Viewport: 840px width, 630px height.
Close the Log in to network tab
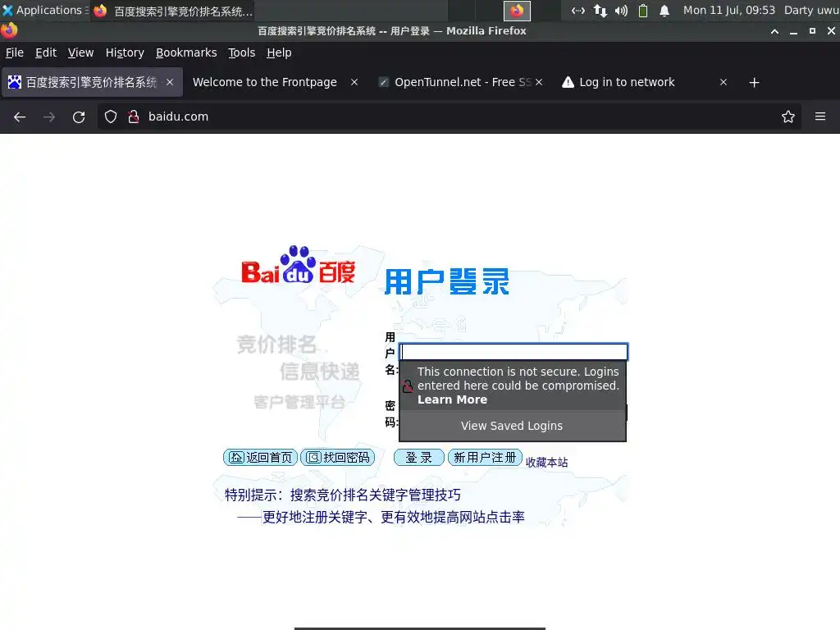point(724,82)
